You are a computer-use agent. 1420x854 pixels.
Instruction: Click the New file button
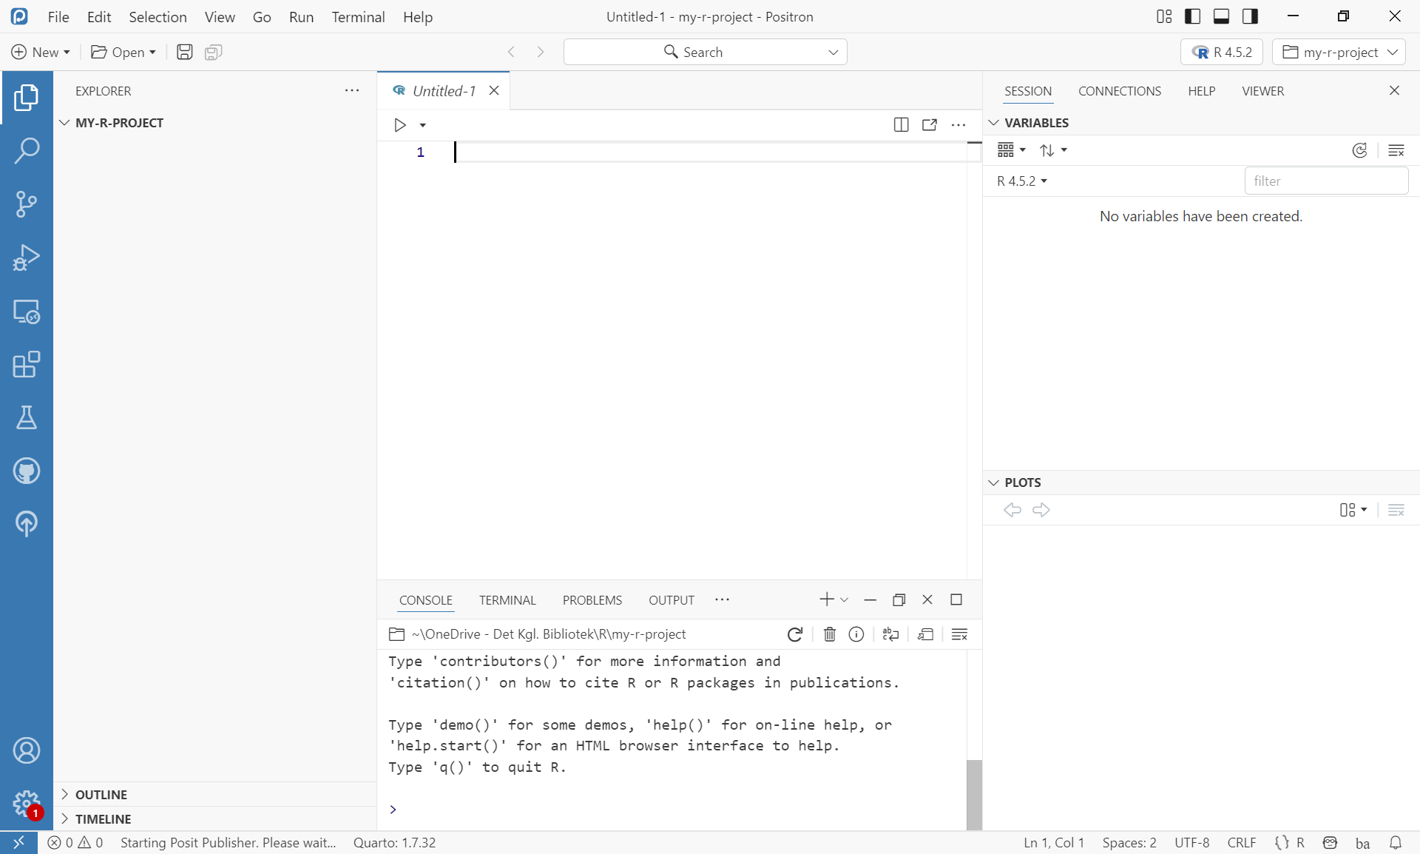click(41, 52)
